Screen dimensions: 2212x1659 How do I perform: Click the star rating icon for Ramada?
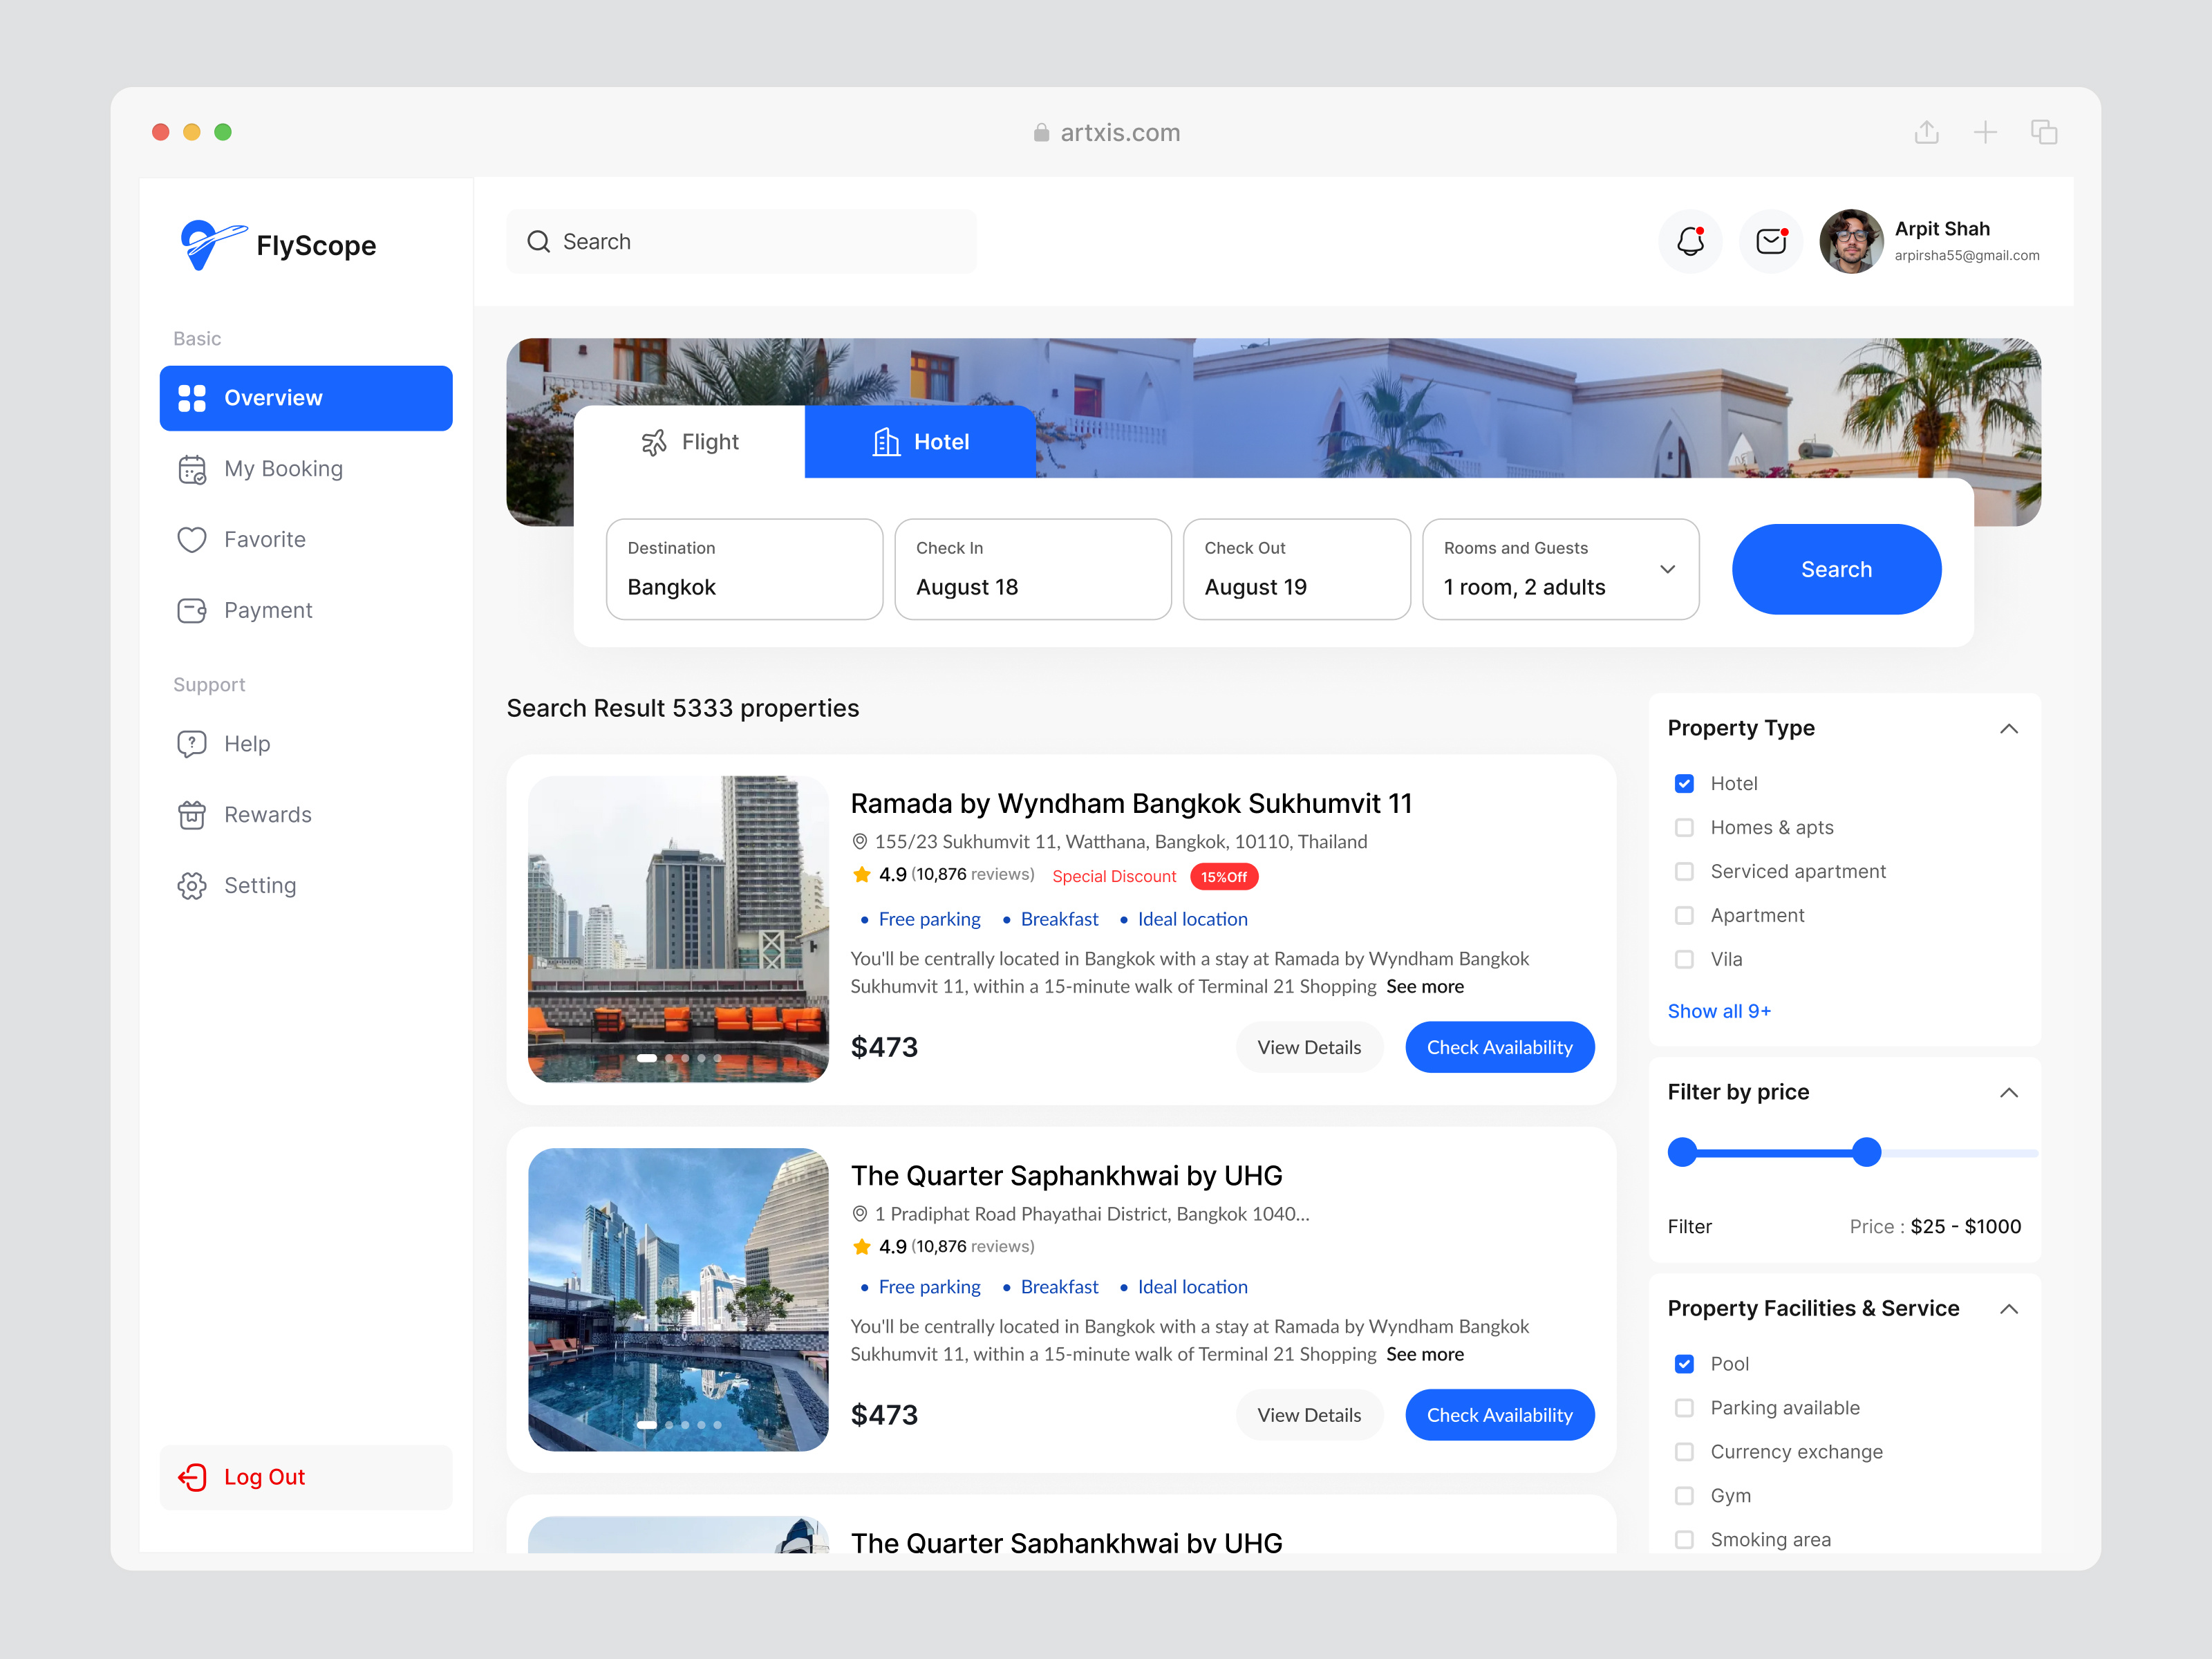[x=861, y=875]
